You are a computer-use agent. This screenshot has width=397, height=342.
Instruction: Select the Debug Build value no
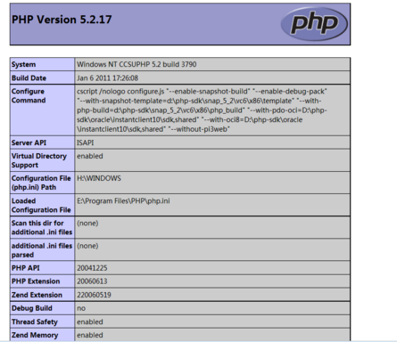81,308
